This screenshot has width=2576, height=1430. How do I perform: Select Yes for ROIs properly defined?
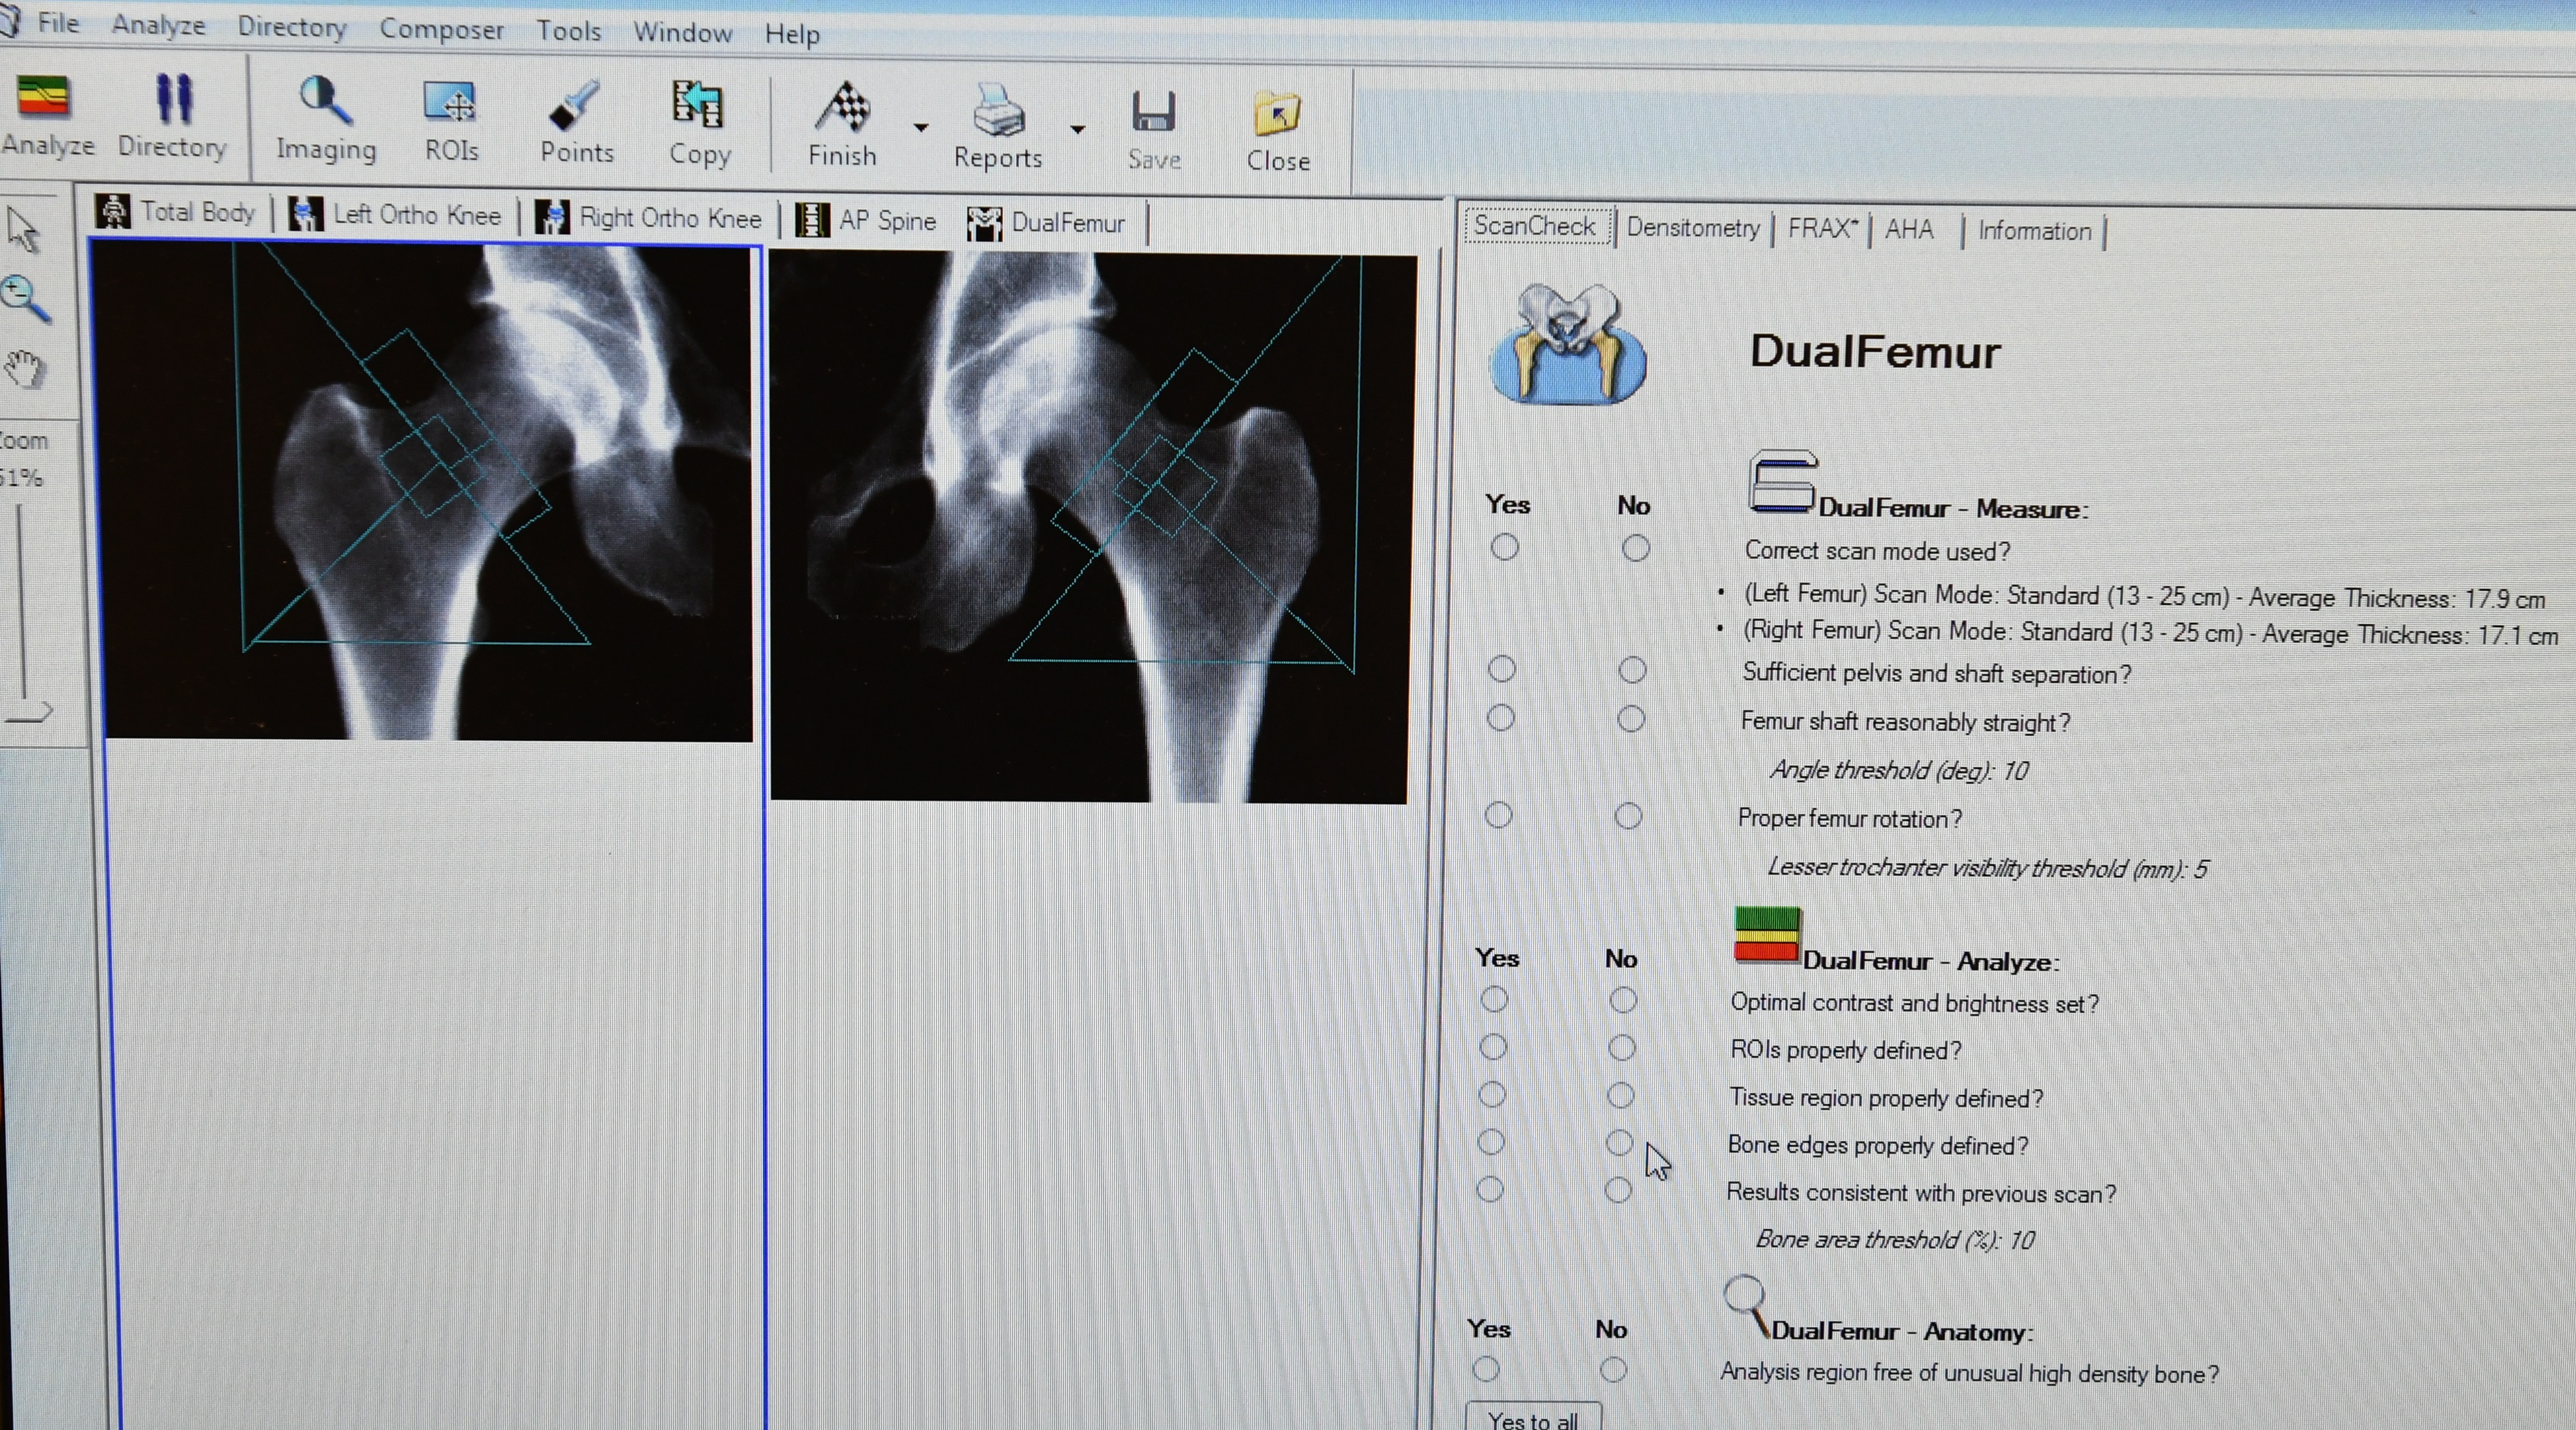pyautogui.click(x=1493, y=1047)
